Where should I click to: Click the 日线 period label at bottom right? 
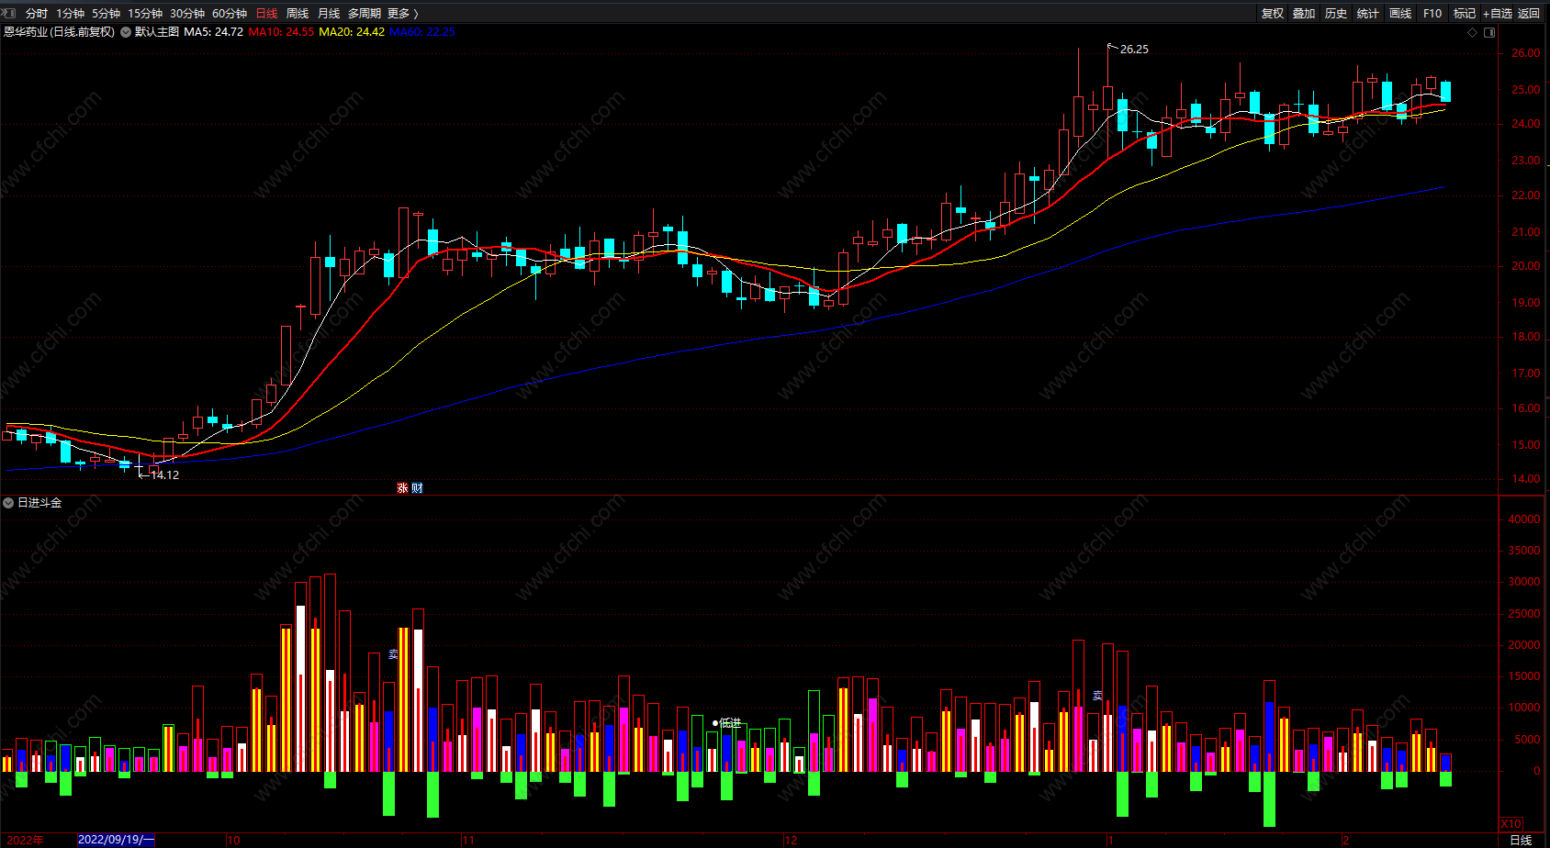[1522, 840]
